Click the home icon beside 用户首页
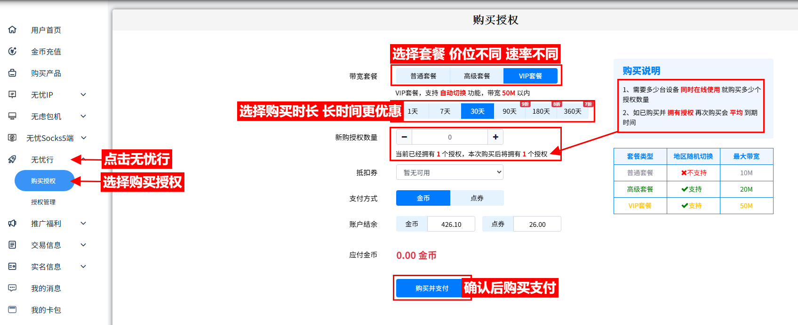Viewport: 798px width, 325px height. (x=12, y=30)
